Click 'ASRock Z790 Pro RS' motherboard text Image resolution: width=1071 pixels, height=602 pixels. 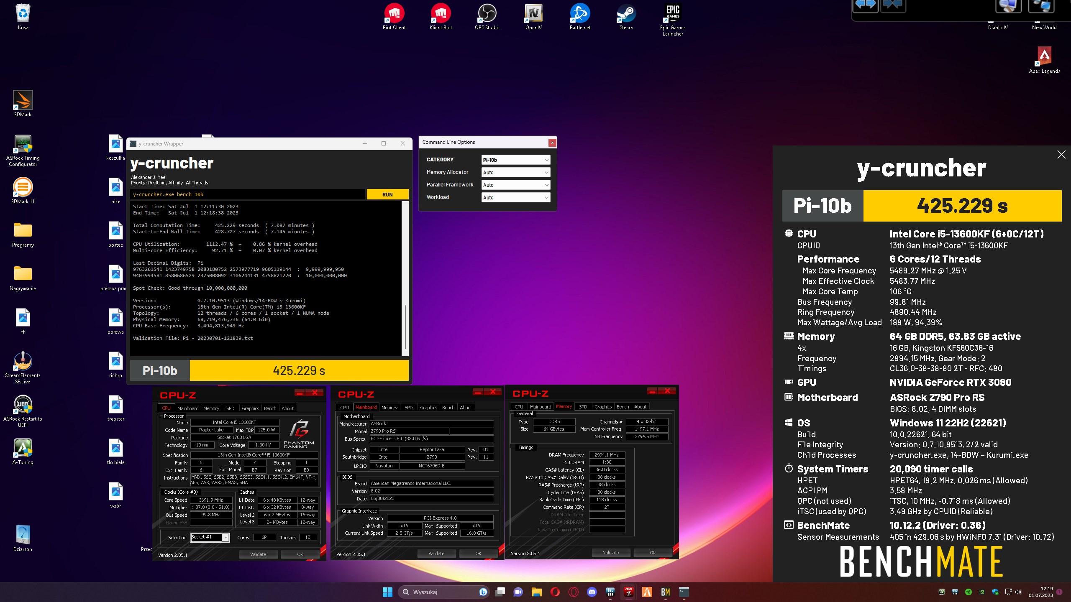coord(937,398)
